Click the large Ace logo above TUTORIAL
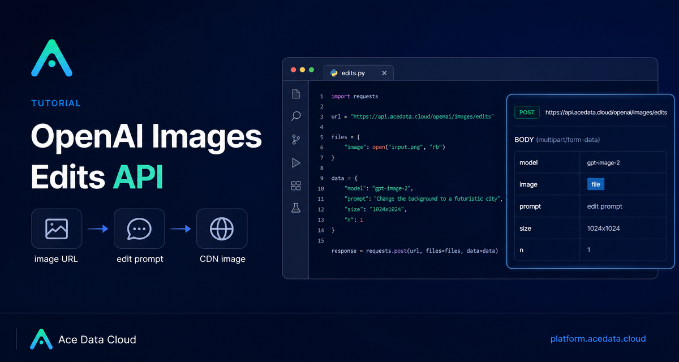679x362 pixels. [x=51, y=58]
